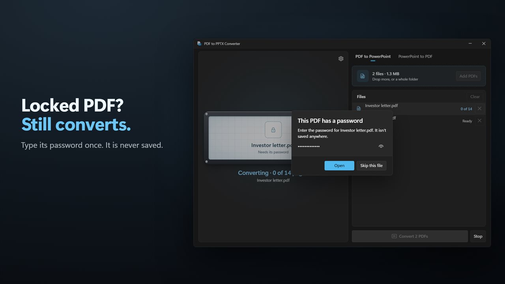Switch to the PowerPoint to PDF tab
This screenshot has height=284, width=505.
[x=415, y=56]
